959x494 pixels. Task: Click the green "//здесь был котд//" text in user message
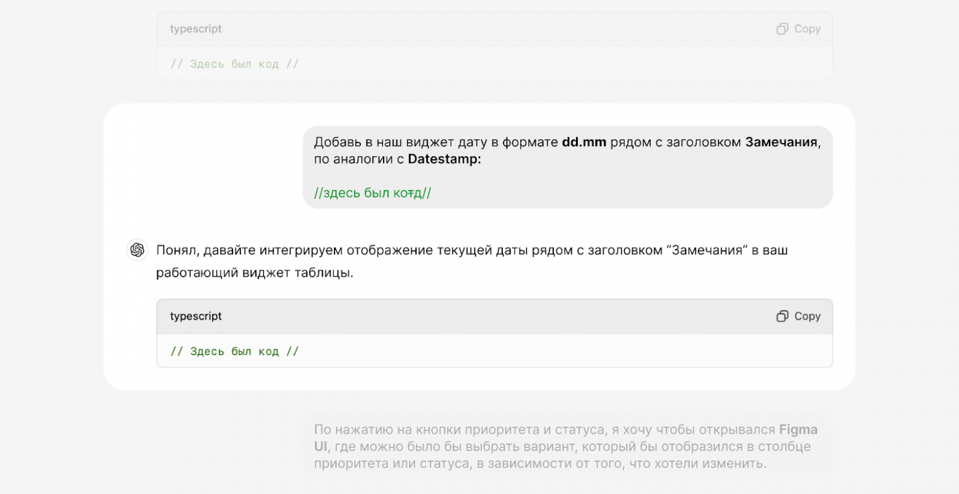click(373, 193)
